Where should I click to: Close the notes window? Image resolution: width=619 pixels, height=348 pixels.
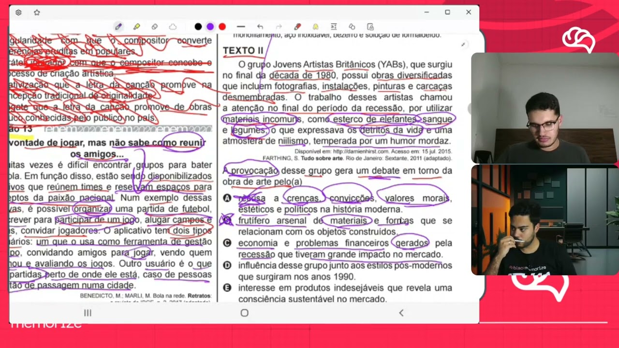click(x=469, y=12)
